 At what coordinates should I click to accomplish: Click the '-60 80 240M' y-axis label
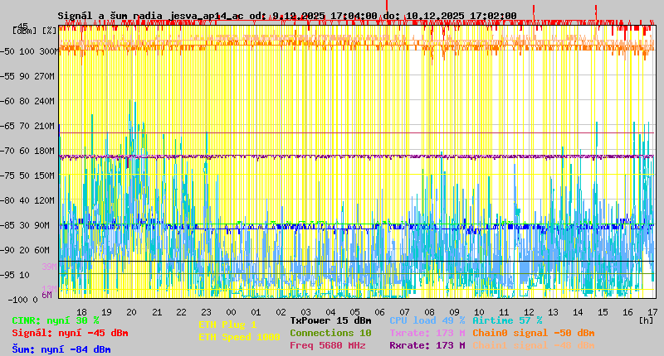tap(28, 101)
